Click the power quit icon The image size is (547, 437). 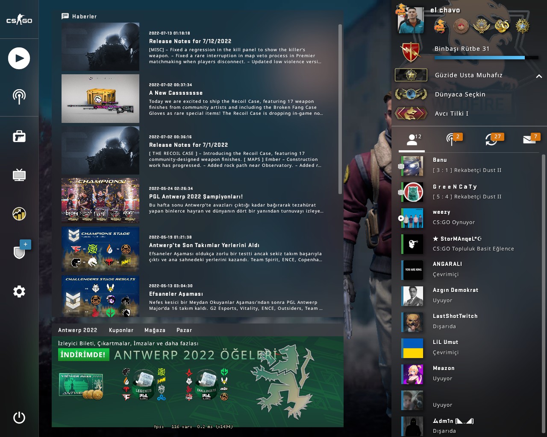pos(19,417)
